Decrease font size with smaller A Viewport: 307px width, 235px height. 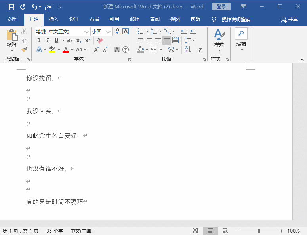(105, 50)
